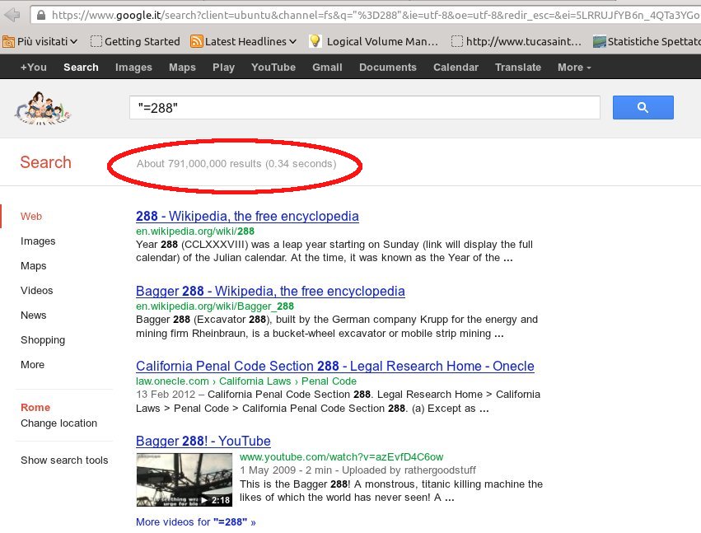Open Gmail from the top navigation bar
The width and height of the screenshot is (701, 533).
[327, 68]
